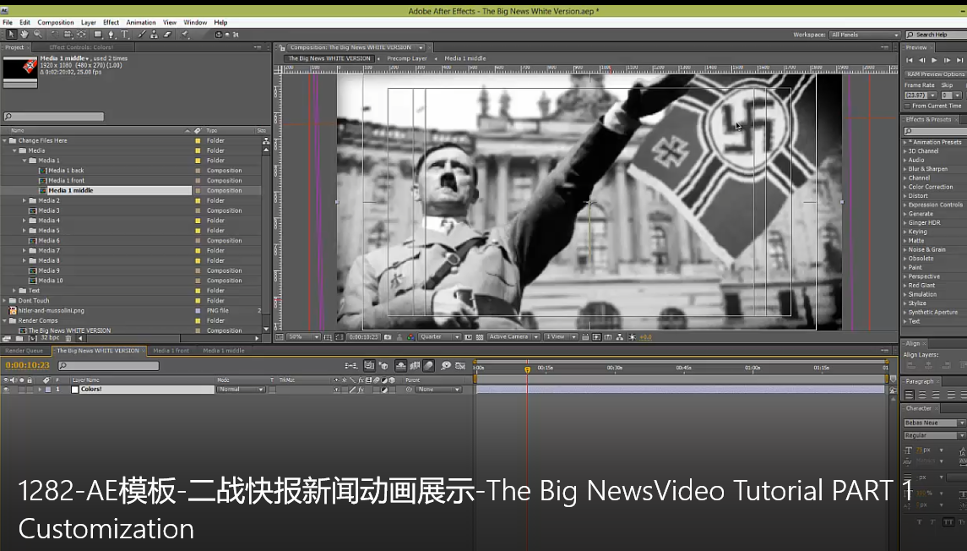Collapse the Change Files Here folder
967x551 pixels.
click(5, 140)
